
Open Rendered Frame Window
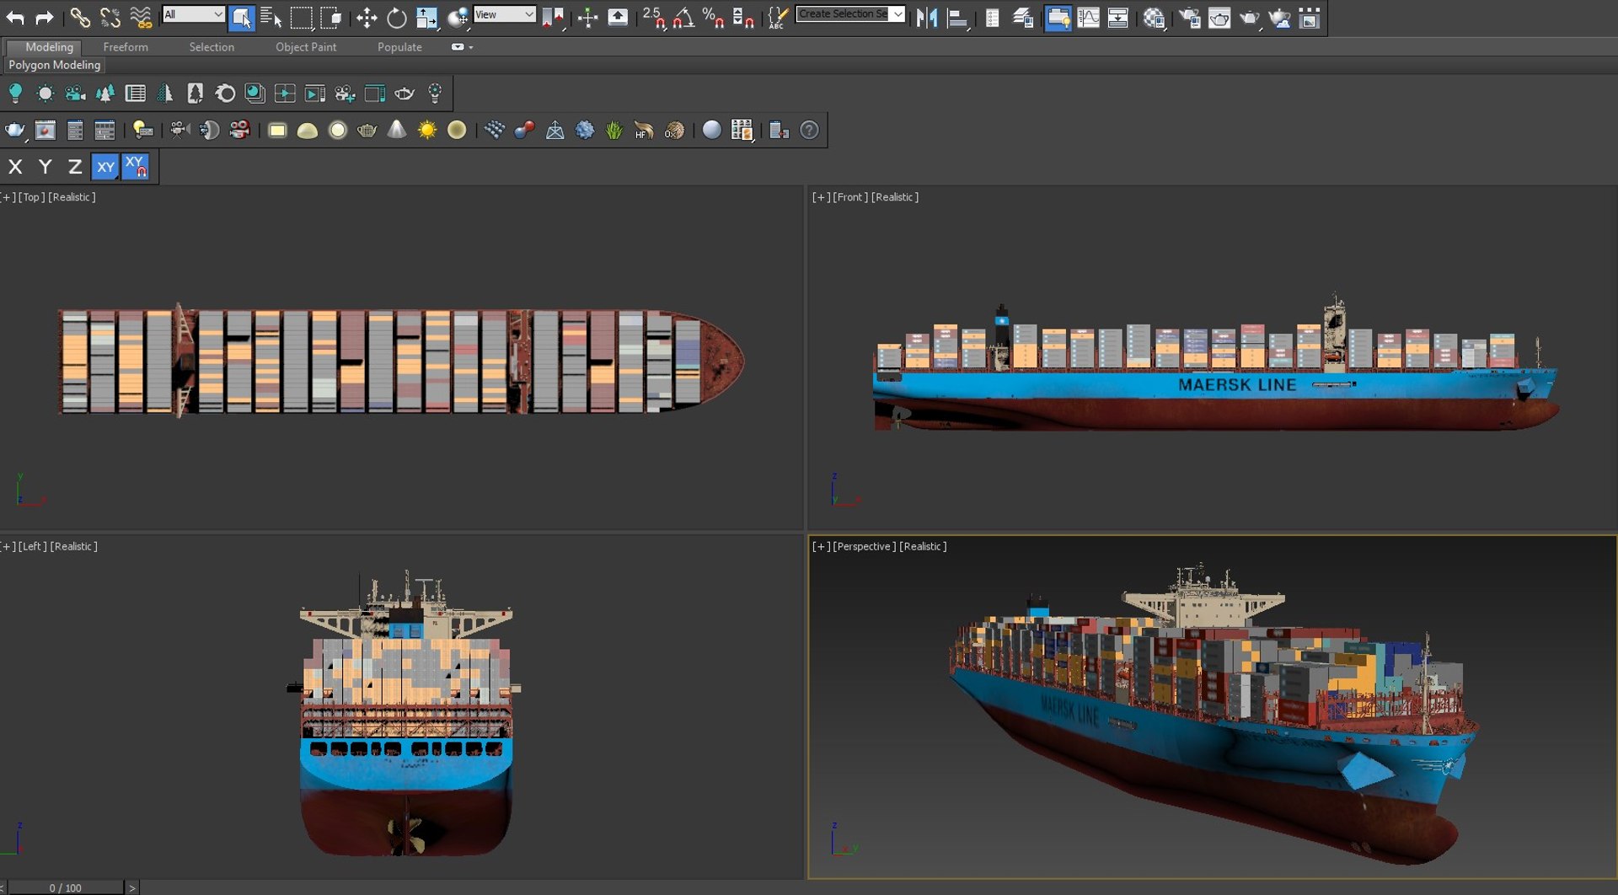(x=1219, y=18)
